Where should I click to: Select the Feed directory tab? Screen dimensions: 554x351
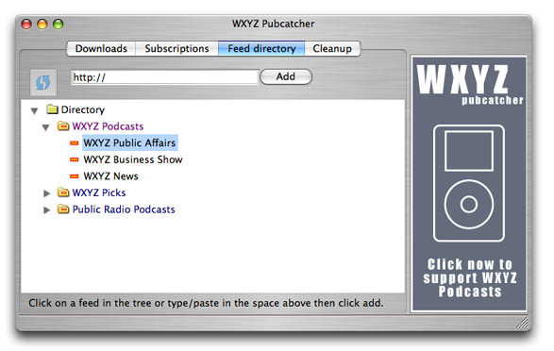[x=261, y=48]
